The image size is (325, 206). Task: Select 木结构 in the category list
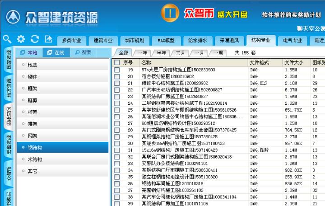[35, 159]
